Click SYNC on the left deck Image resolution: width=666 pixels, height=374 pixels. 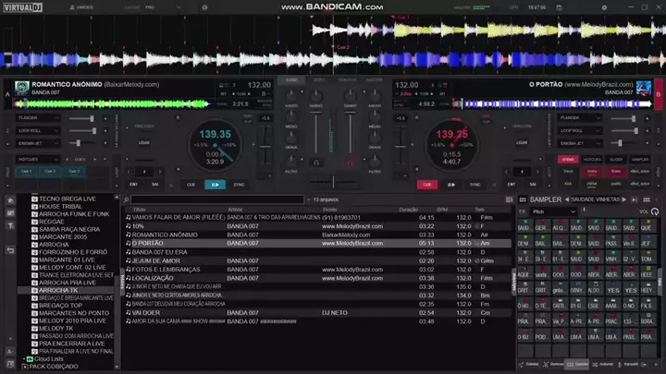pyautogui.click(x=240, y=184)
